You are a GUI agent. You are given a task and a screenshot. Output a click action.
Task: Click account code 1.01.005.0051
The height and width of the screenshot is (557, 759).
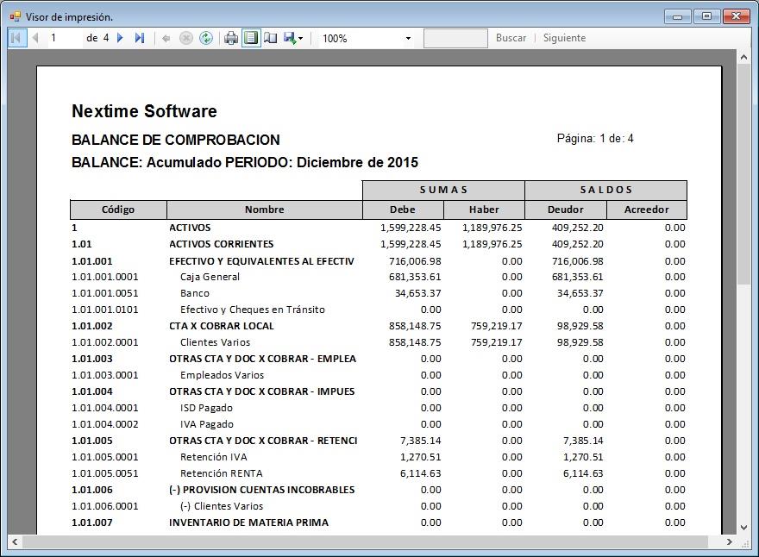click(x=105, y=473)
